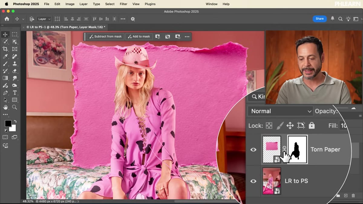Screen dimensions: 363x204
Task: Open more options in contextual task bar
Action: 187,37
